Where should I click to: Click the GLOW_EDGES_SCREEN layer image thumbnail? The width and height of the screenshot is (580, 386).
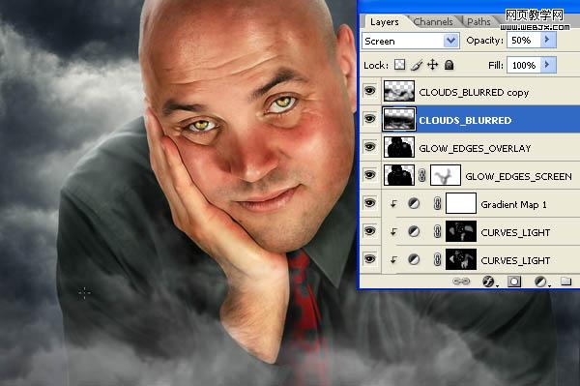(x=398, y=175)
